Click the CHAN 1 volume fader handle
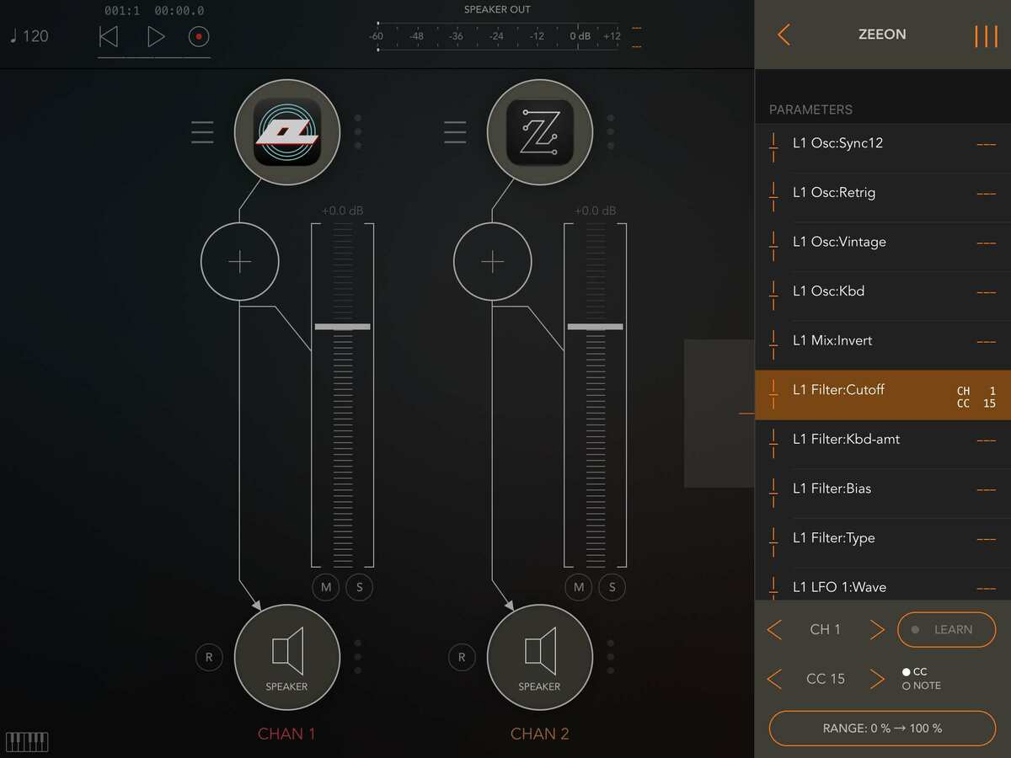Viewport: 1011px width, 758px height. [x=342, y=326]
